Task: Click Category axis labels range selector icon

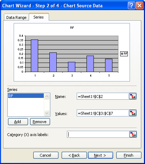Action: point(133,134)
